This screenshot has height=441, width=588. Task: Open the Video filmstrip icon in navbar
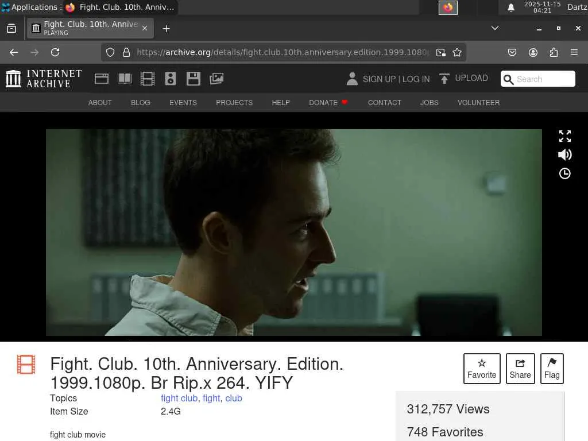pyautogui.click(x=148, y=79)
